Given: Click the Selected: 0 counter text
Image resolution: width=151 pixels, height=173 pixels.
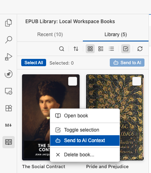Looking at the screenshot, I should [x=62, y=63].
